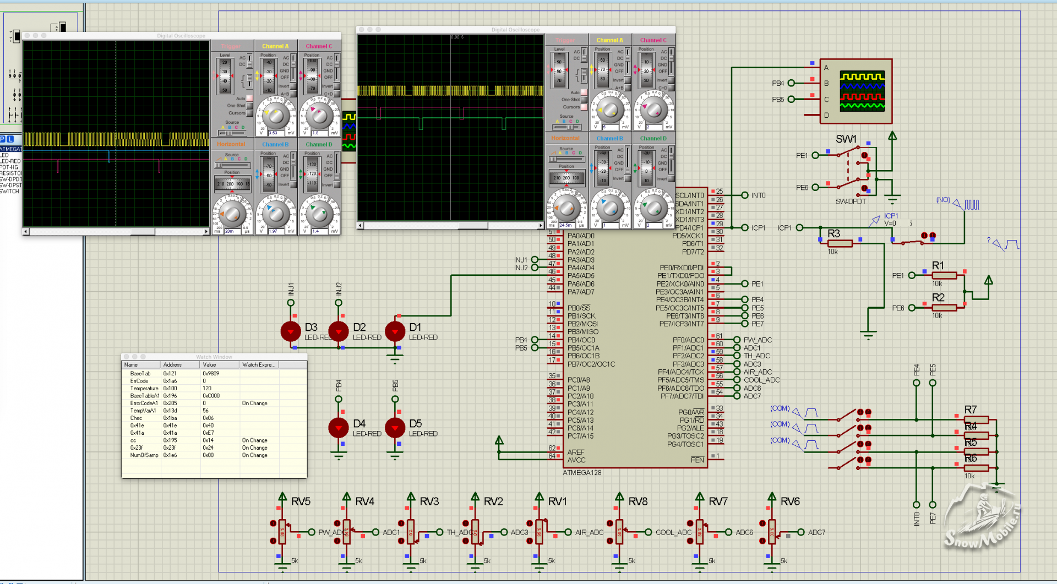
Task: Decrease potentiometer RV3 with its lower red arrow
Action: [x=401, y=541]
